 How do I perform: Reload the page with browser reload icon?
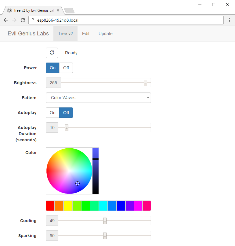coord(23,20)
